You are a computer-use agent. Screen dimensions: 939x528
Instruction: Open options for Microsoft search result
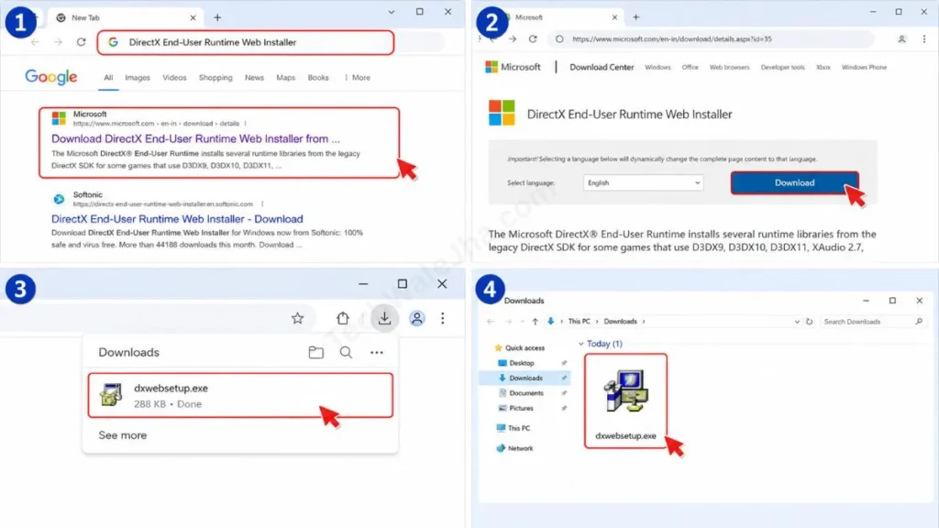(246, 124)
